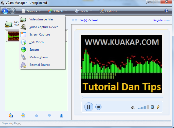Screen dimensions: 174x128
Task: Click the External Source icon
Action: tap(23, 65)
